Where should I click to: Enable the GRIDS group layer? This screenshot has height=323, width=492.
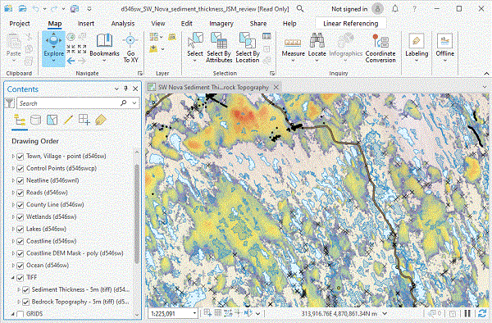coord(20,314)
